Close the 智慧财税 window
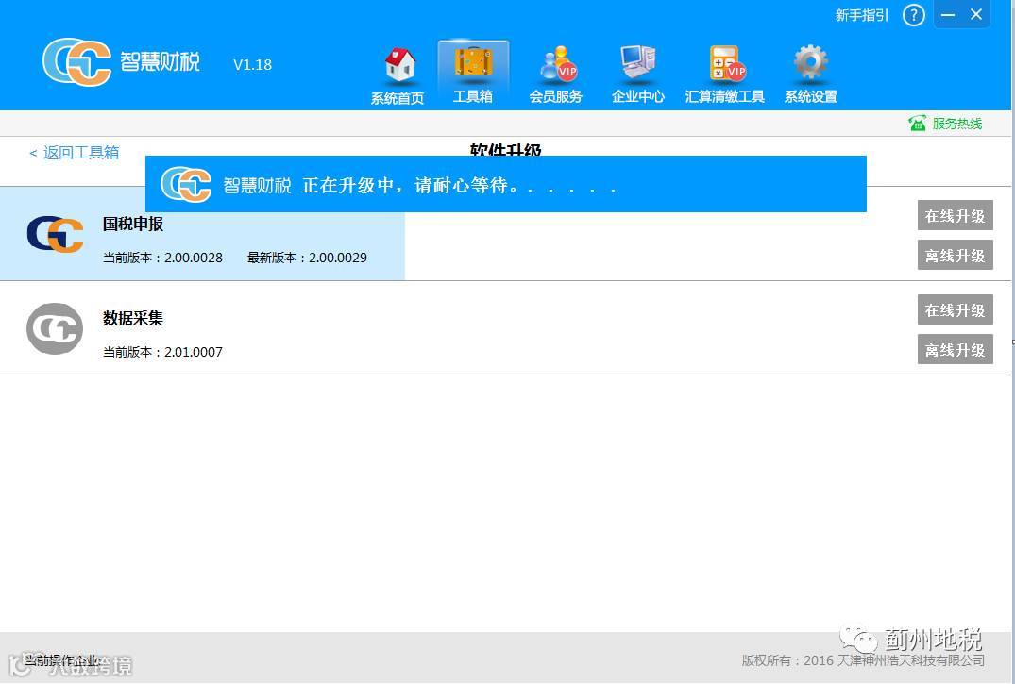Screen dimensions: 1015x684 977,14
